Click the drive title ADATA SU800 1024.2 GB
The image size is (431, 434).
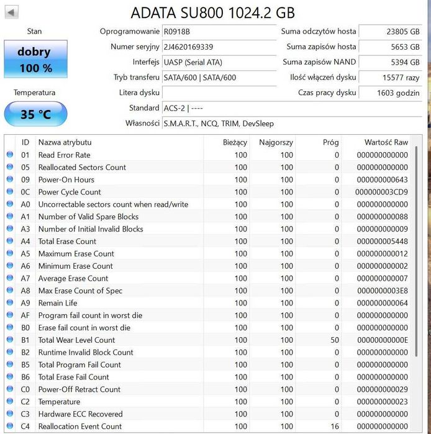click(212, 13)
